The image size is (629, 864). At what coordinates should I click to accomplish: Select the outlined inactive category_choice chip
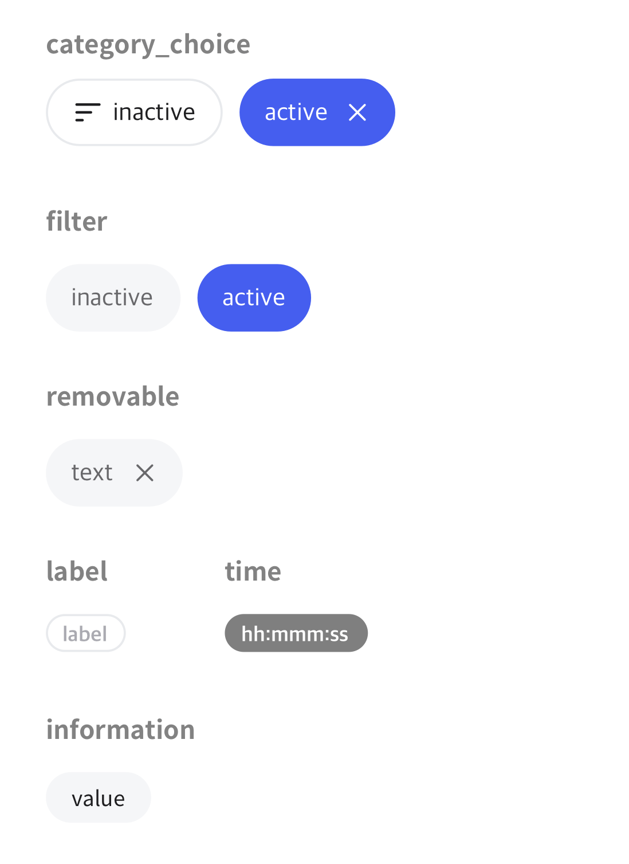(134, 112)
